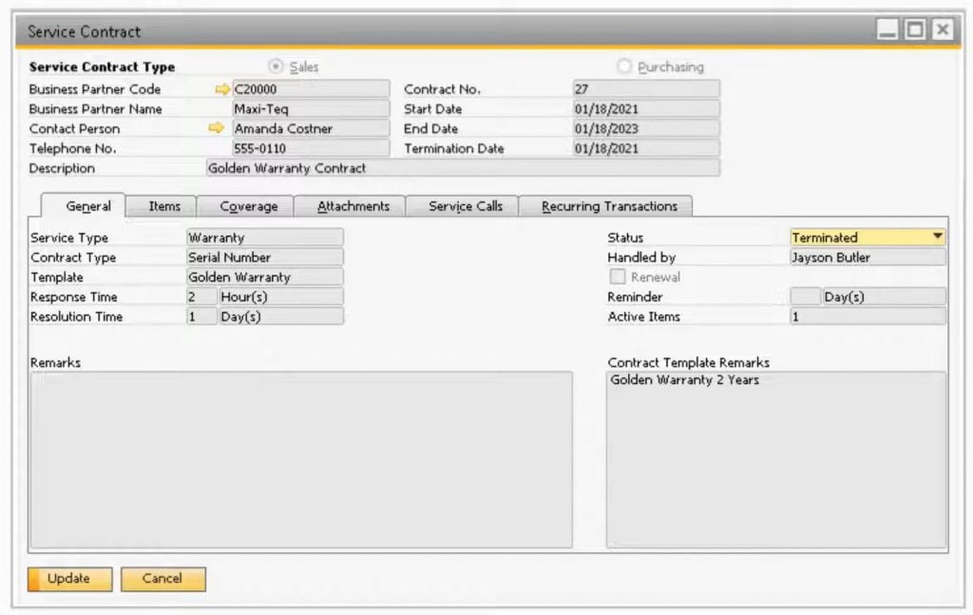Select the General tab
Viewport: 973px width, 615px height.
pos(86,205)
